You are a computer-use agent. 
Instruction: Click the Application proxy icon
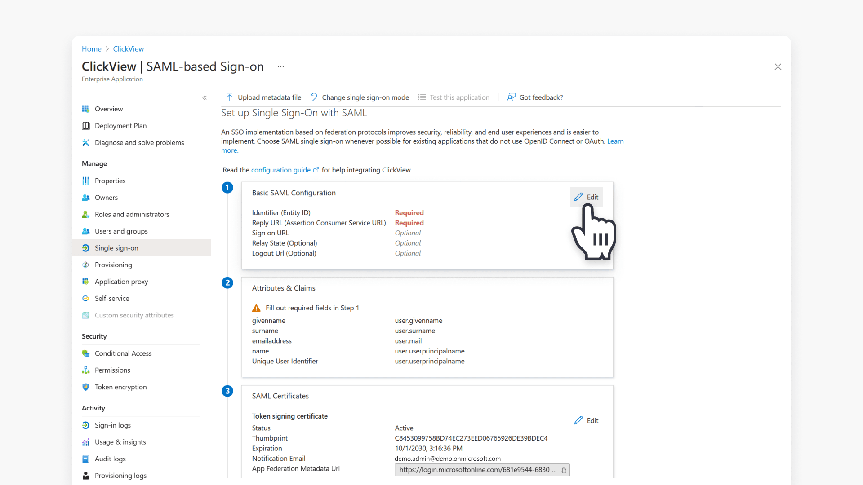click(x=85, y=282)
